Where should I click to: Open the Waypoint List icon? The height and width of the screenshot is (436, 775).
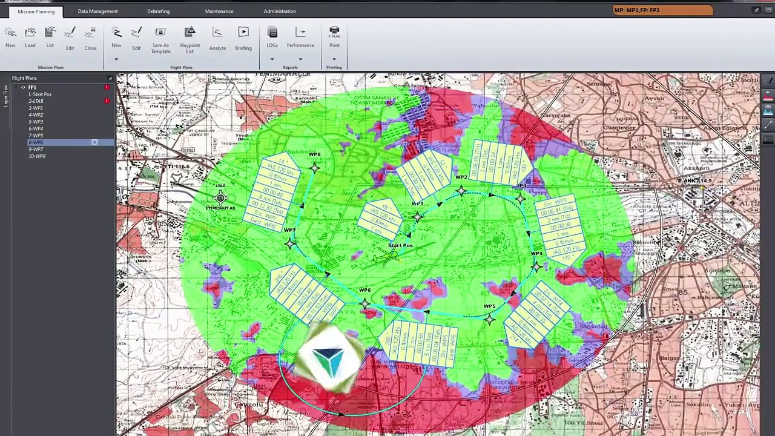pos(190,32)
